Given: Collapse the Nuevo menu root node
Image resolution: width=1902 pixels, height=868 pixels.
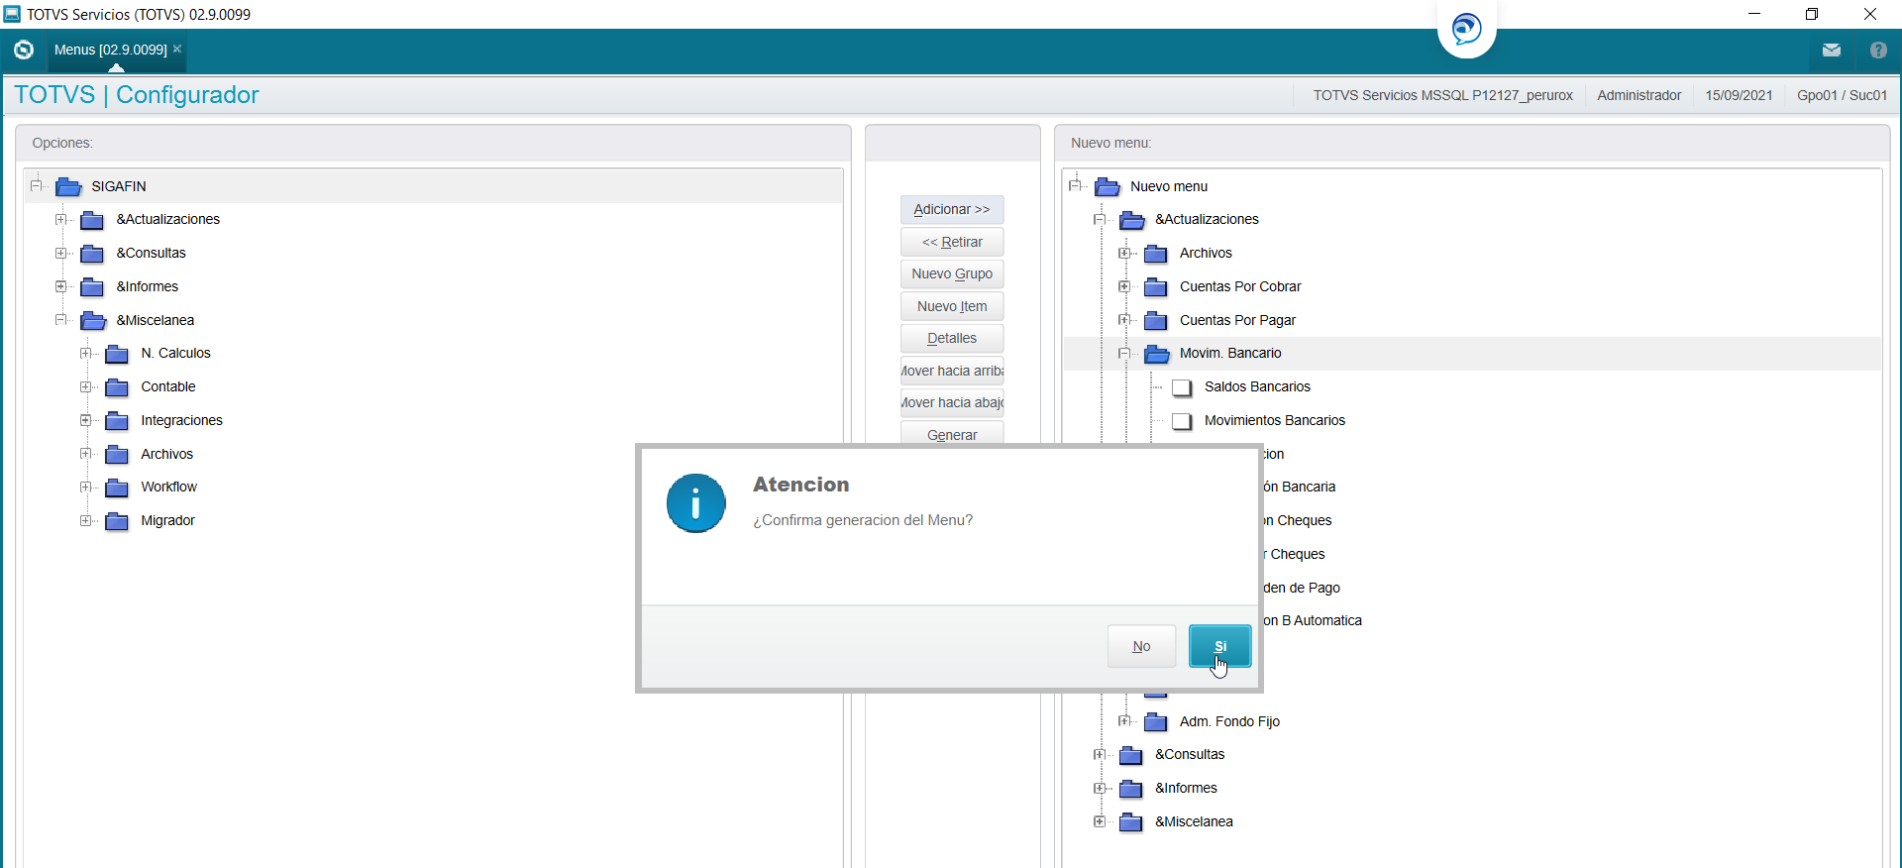Looking at the screenshot, I should (x=1076, y=185).
